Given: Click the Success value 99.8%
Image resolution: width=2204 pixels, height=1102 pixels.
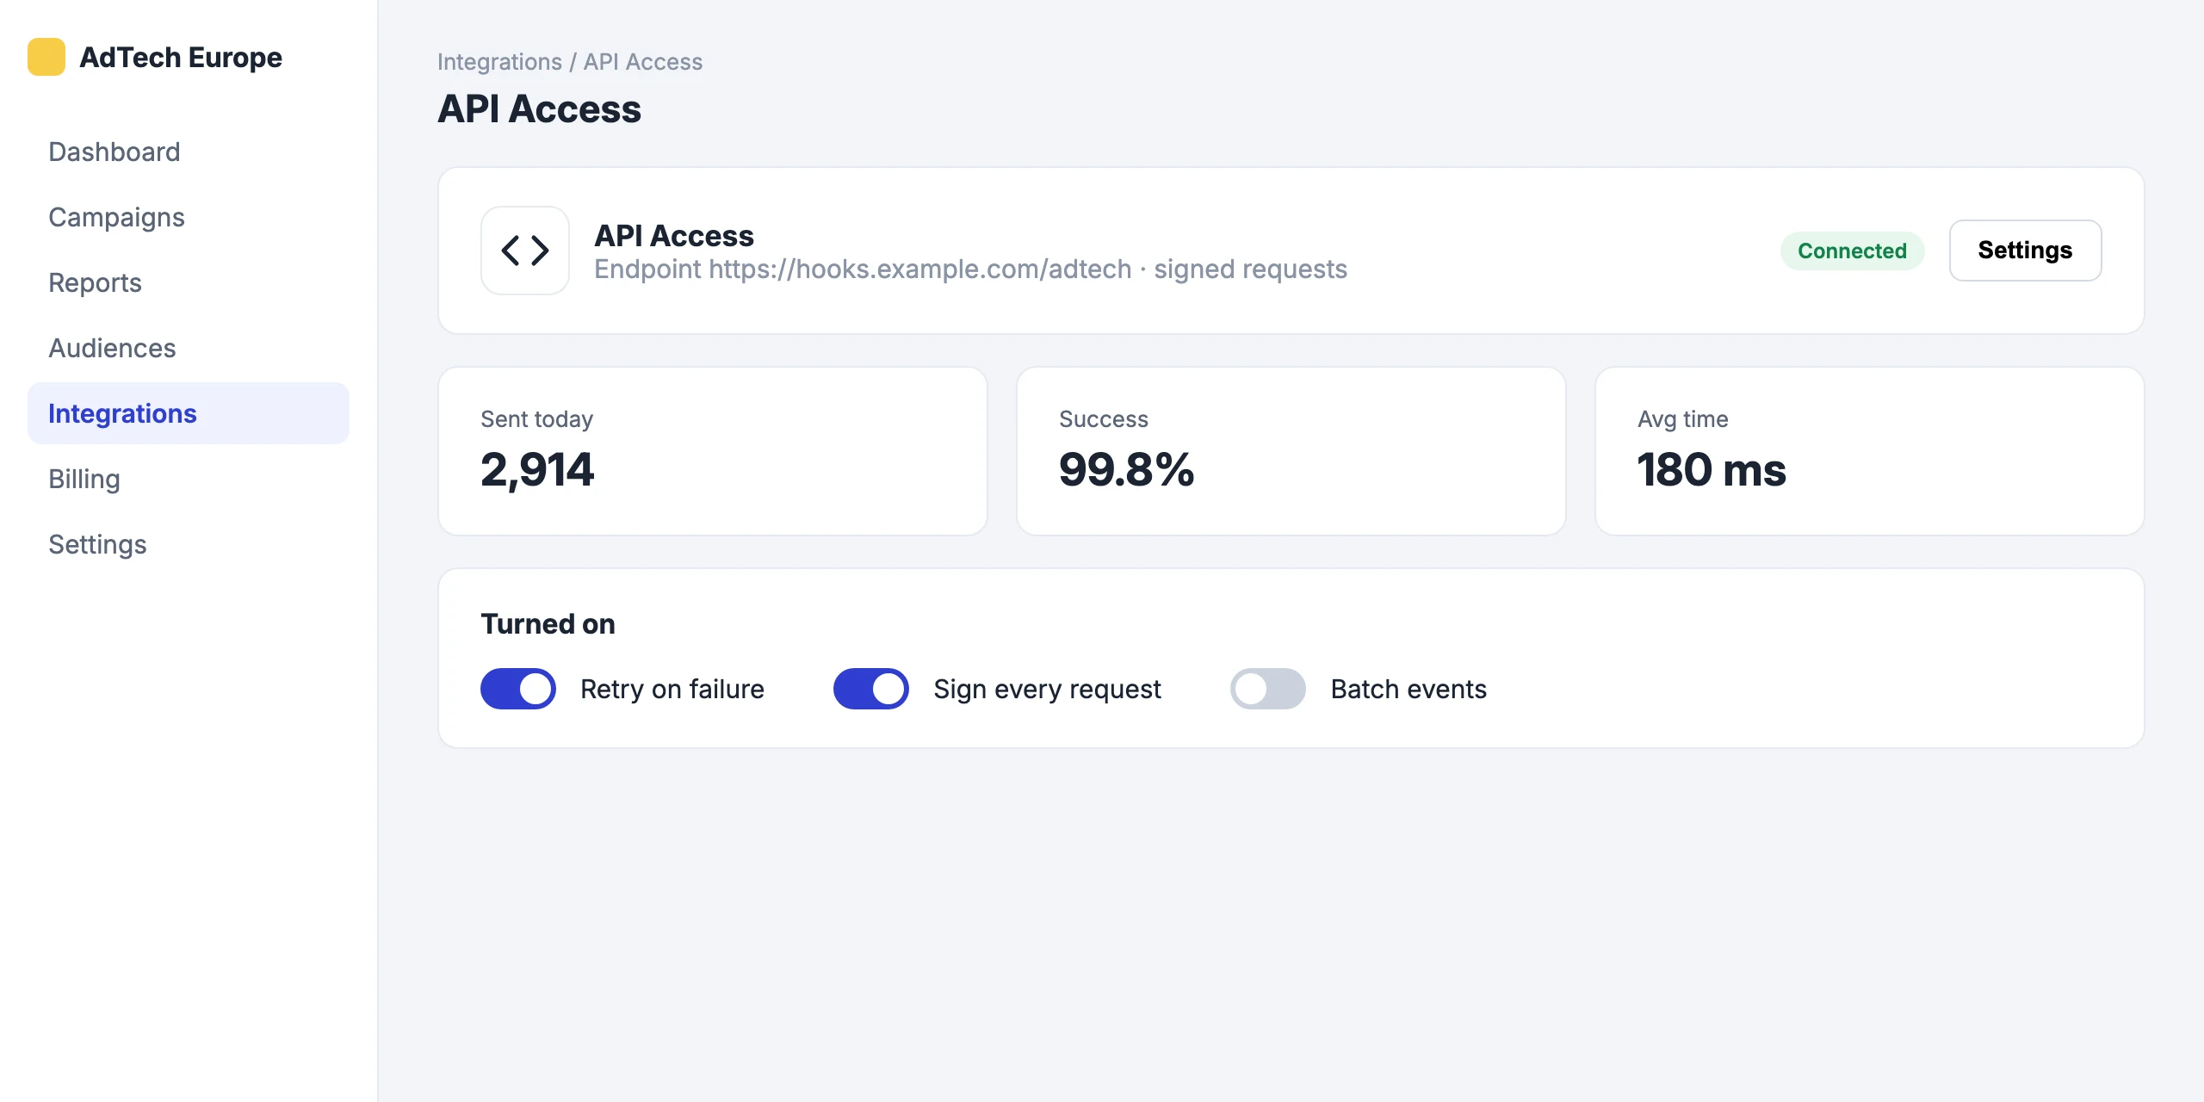Looking at the screenshot, I should point(1126,470).
